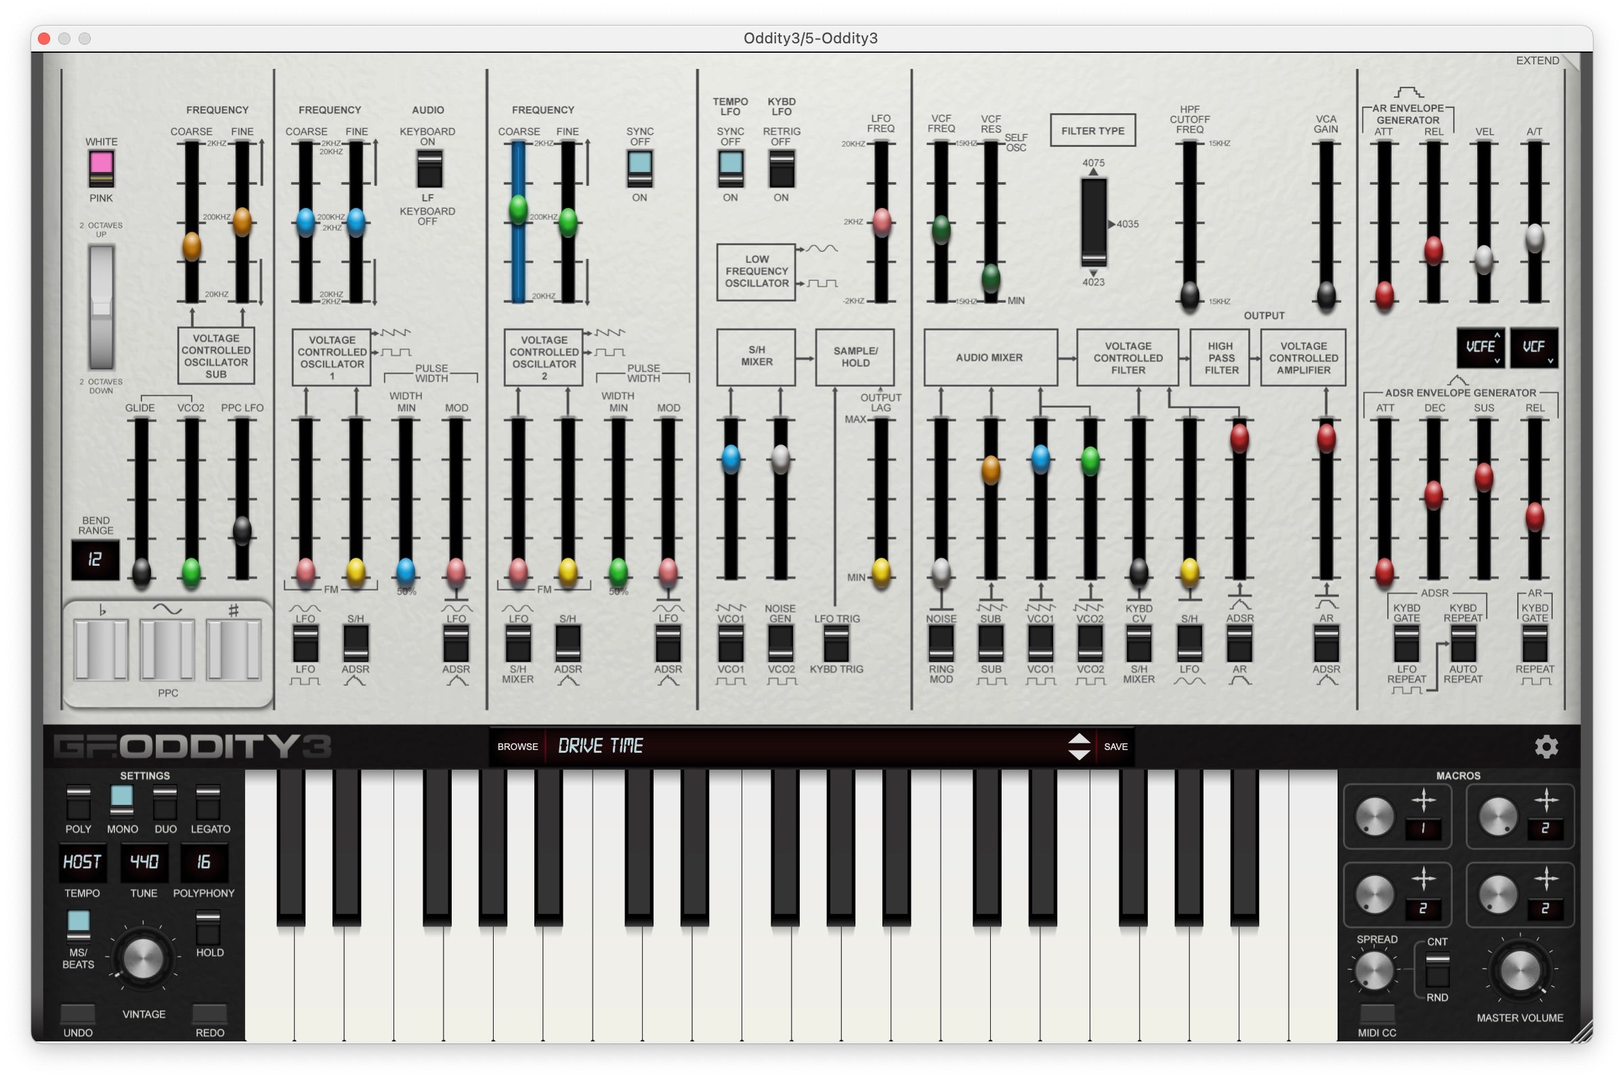Click the VCF FREQ slider knob
This screenshot has height=1080, width=1624.
click(x=941, y=230)
